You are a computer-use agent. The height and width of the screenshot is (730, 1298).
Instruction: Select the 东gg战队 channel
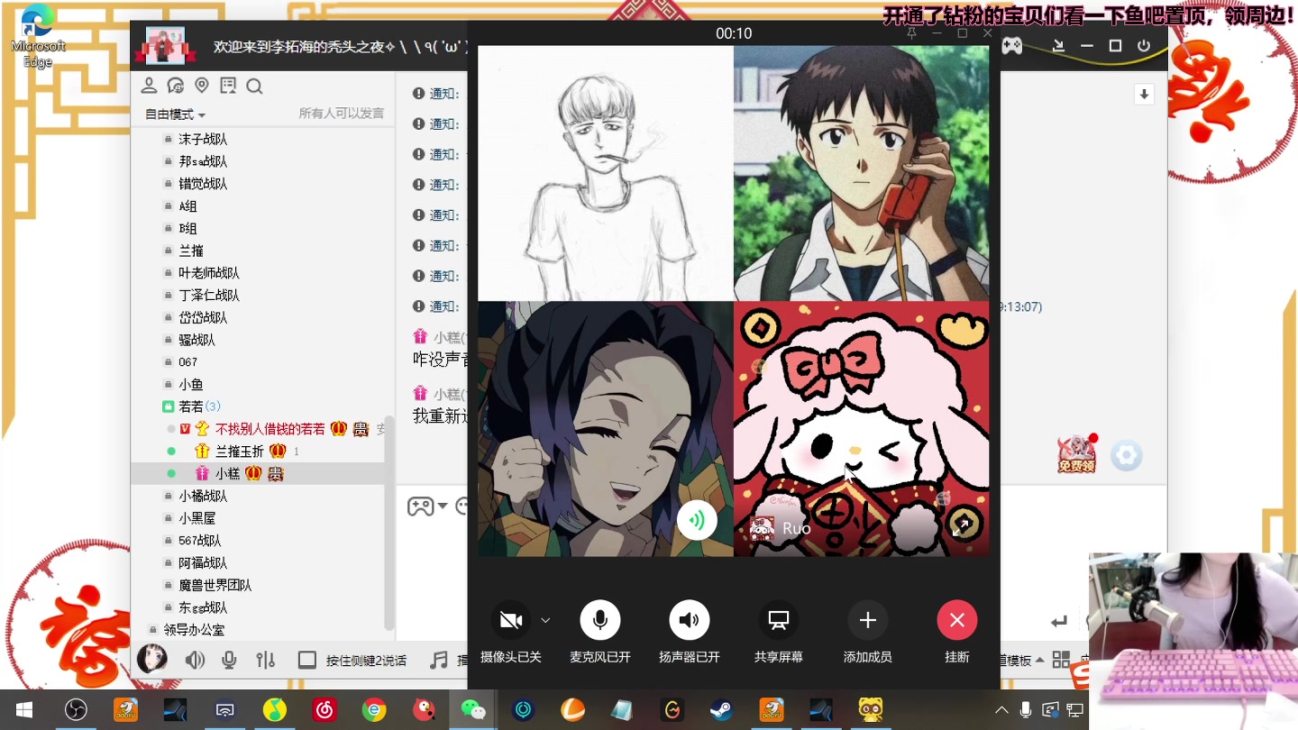tap(203, 608)
